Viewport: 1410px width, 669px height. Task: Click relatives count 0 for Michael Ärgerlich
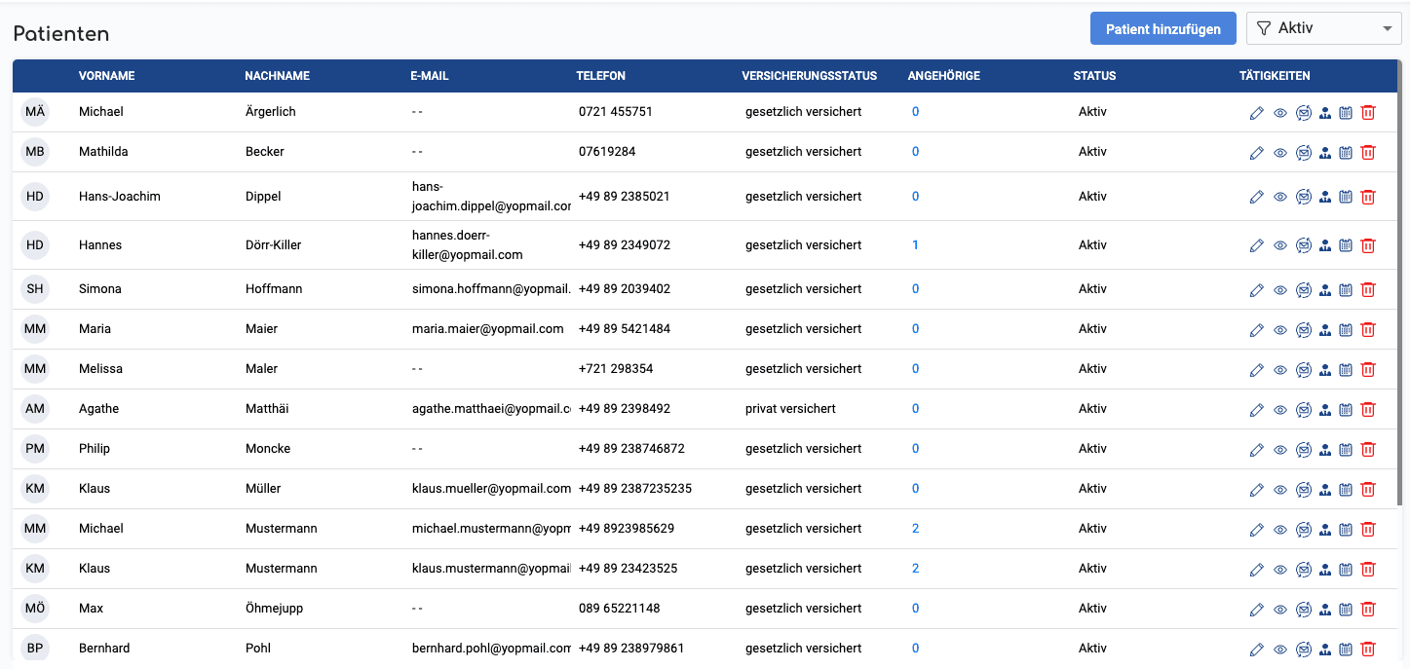click(x=915, y=112)
